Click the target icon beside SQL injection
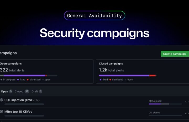Viewport: 189px width, 122px height. coord(2,100)
